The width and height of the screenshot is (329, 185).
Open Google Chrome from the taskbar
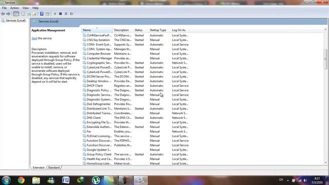pyautogui.click(x=21, y=180)
